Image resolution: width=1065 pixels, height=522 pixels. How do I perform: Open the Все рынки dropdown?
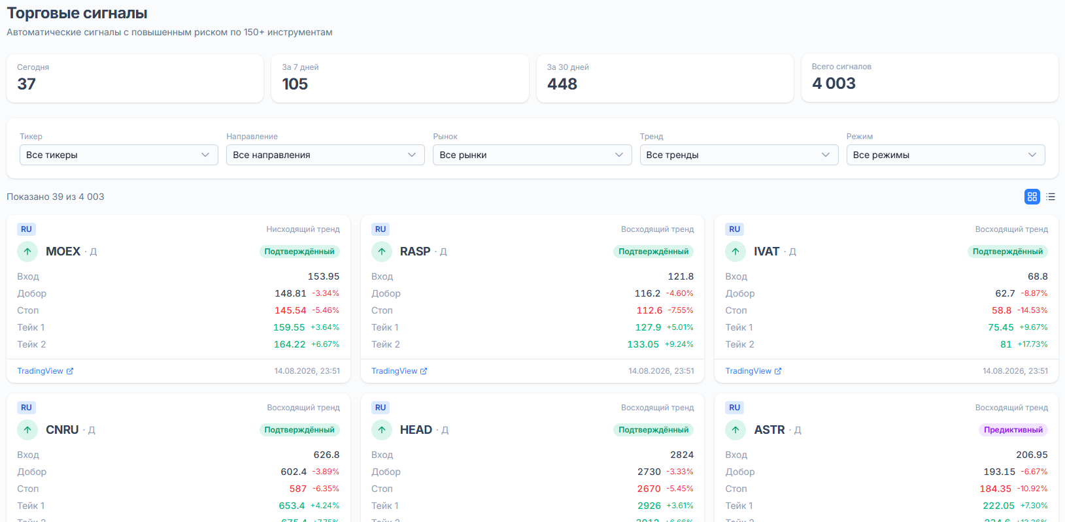coord(532,155)
